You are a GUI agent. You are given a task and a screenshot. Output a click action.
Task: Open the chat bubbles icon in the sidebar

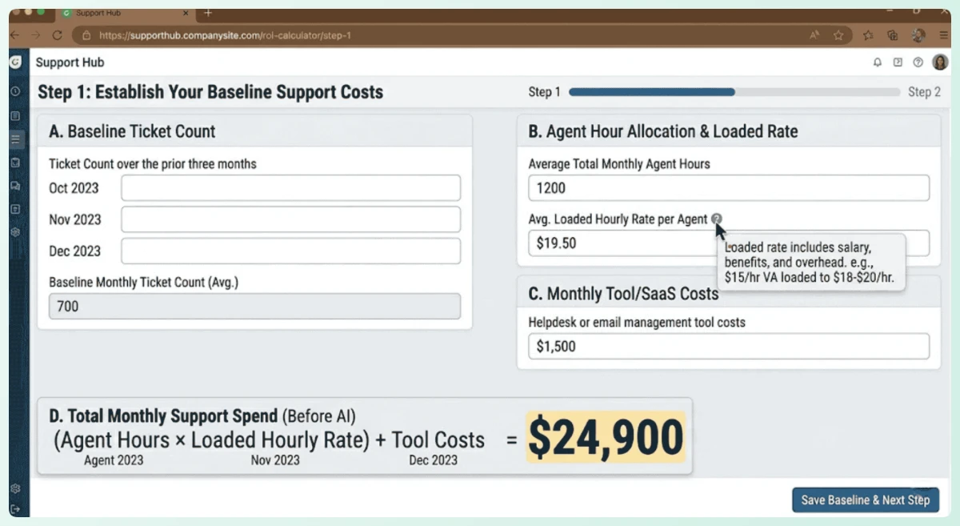(15, 186)
